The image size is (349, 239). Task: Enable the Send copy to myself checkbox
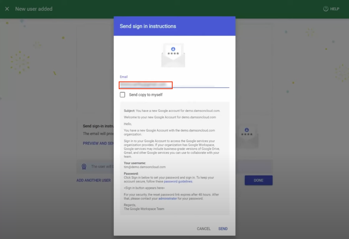[122, 94]
